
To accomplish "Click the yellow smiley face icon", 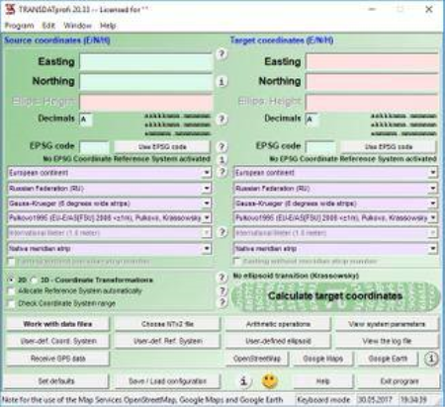I will click(x=269, y=381).
